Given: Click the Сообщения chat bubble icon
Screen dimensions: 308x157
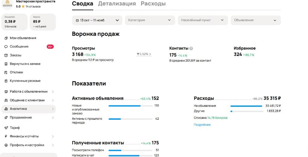Looking at the screenshot, I should (x=6, y=47).
